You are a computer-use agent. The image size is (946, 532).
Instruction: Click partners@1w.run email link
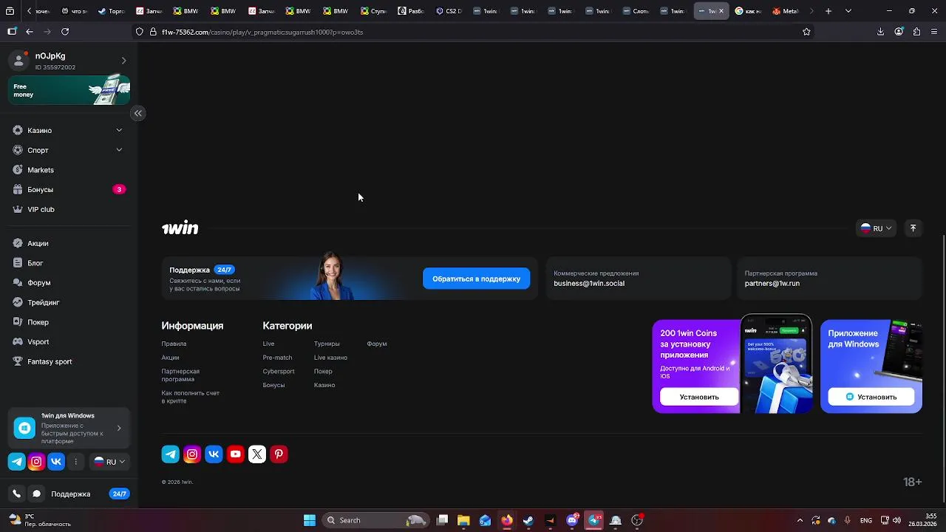[772, 284]
